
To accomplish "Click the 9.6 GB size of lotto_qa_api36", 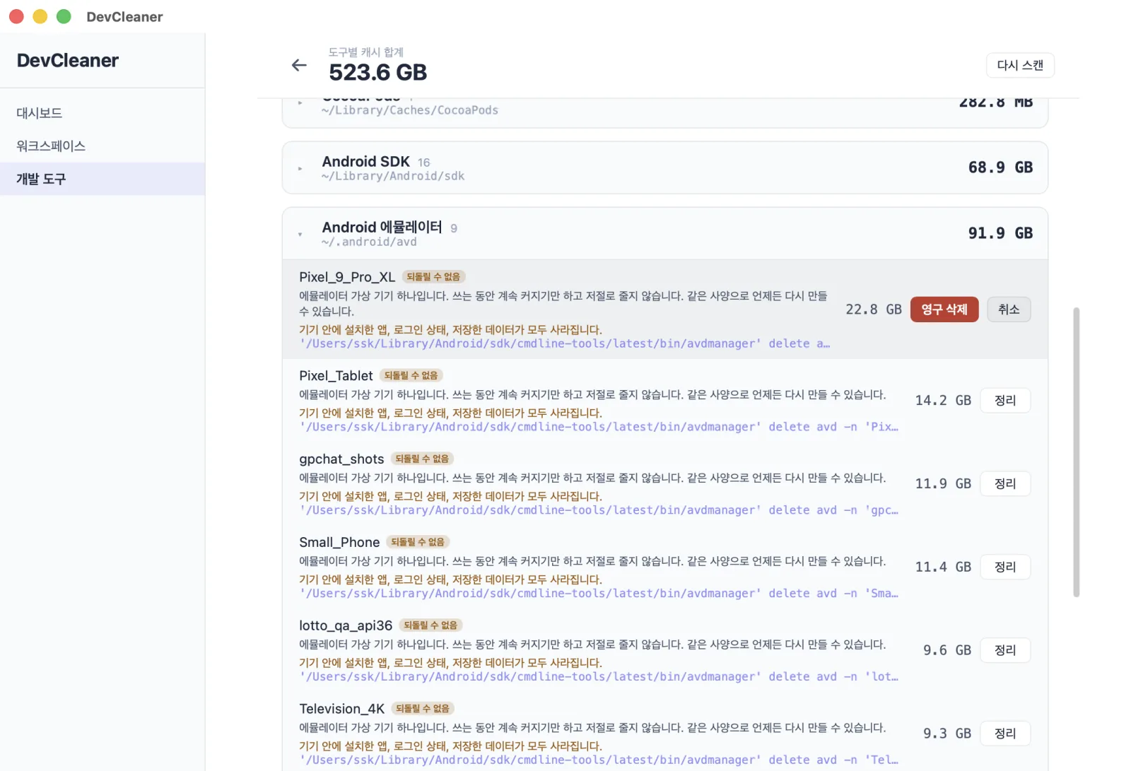I will point(947,651).
